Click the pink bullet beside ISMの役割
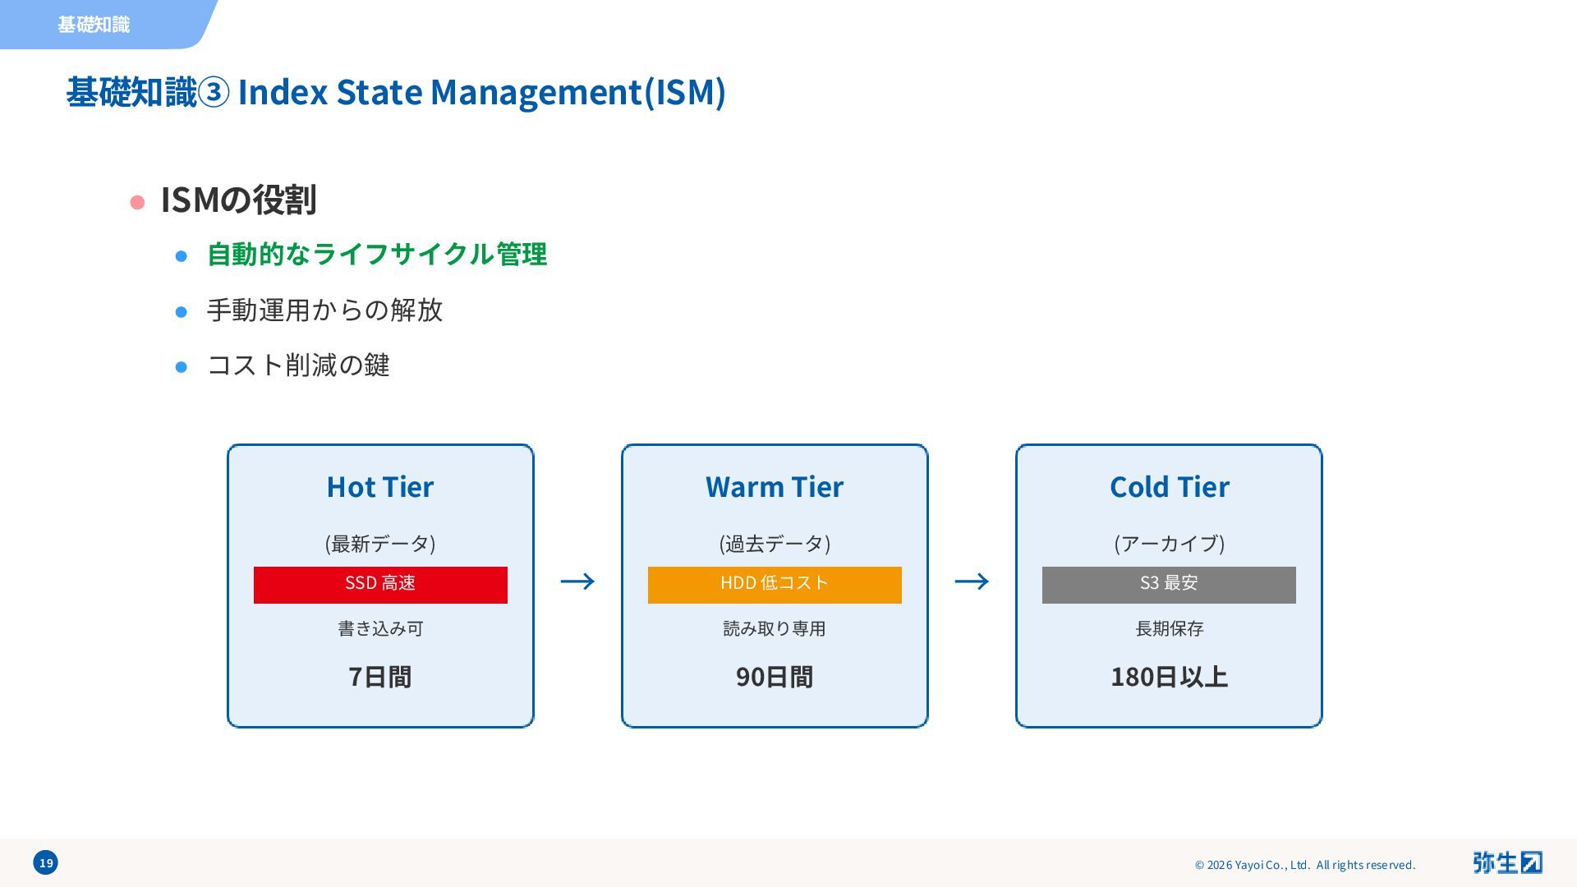 point(137,202)
